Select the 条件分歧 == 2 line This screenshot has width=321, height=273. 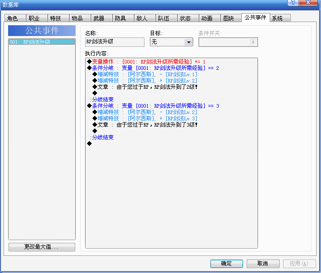[153, 68]
